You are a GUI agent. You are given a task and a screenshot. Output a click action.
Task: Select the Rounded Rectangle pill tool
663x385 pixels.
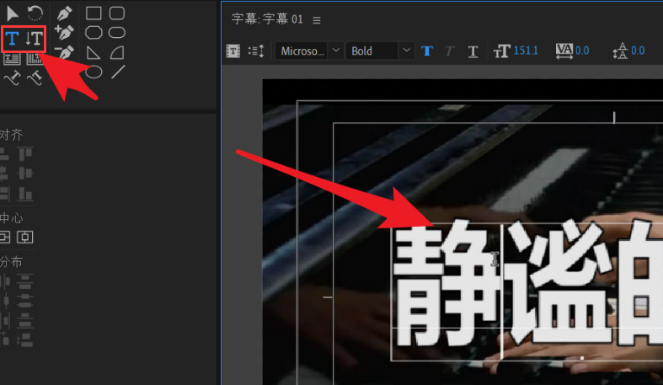pos(117,33)
